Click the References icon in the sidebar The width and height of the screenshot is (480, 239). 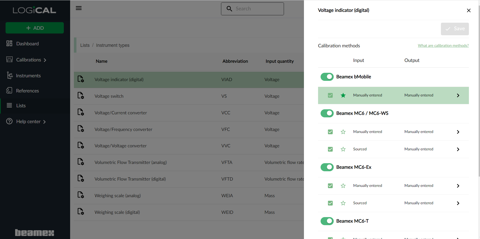pyautogui.click(x=9, y=91)
